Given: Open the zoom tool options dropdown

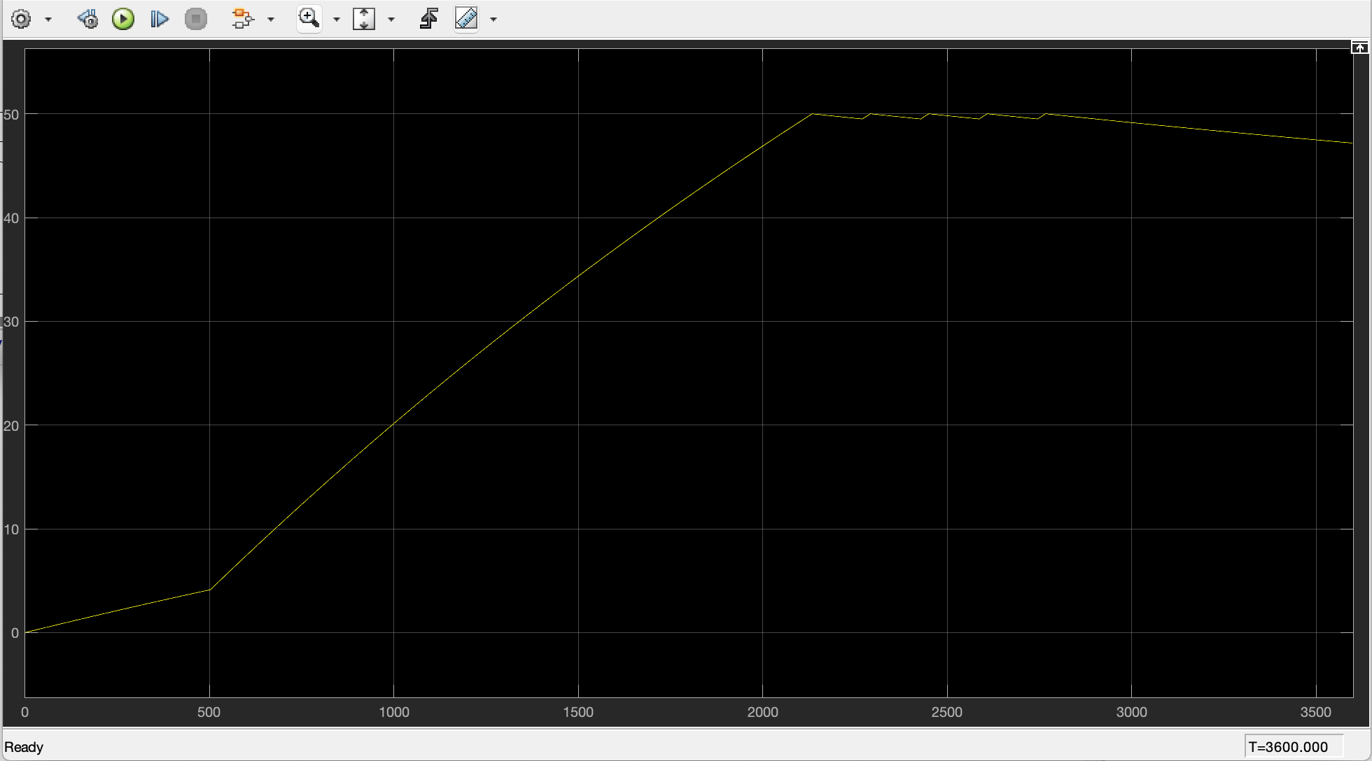Looking at the screenshot, I should point(337,20).
